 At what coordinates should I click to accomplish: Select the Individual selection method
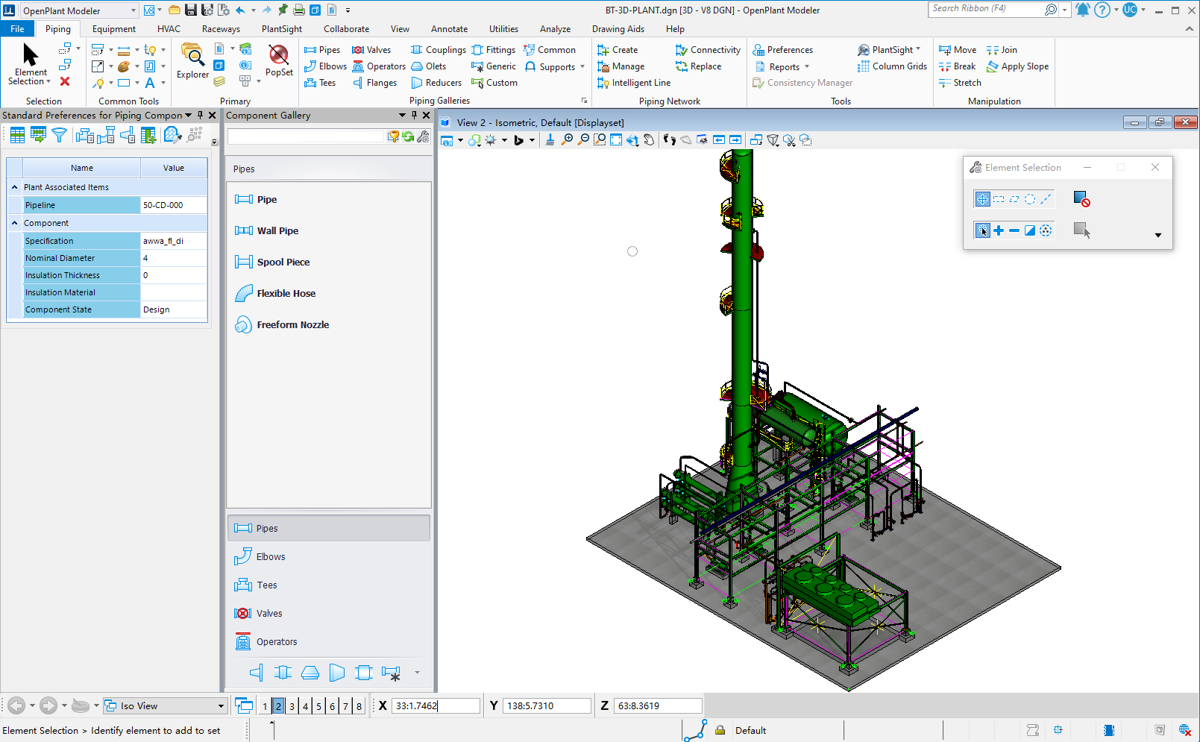tap(982, 199)
